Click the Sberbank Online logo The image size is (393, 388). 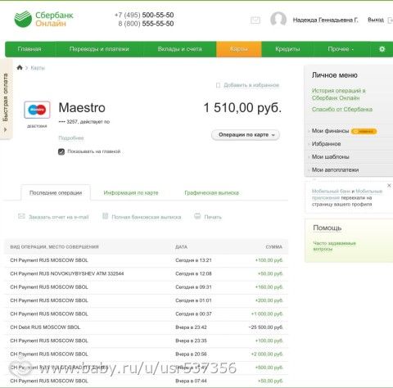[43, 19]
